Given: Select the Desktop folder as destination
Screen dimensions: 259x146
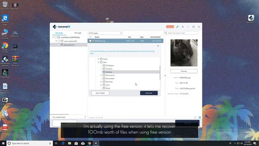Looking at the screenshot, I should click(x=109, y=72).
